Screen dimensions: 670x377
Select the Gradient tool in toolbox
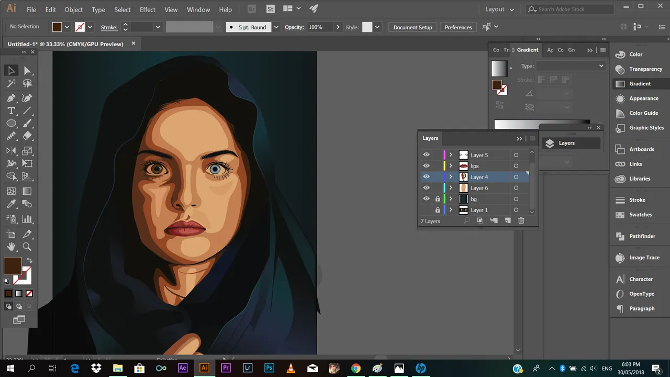click(x=27, y=192)
